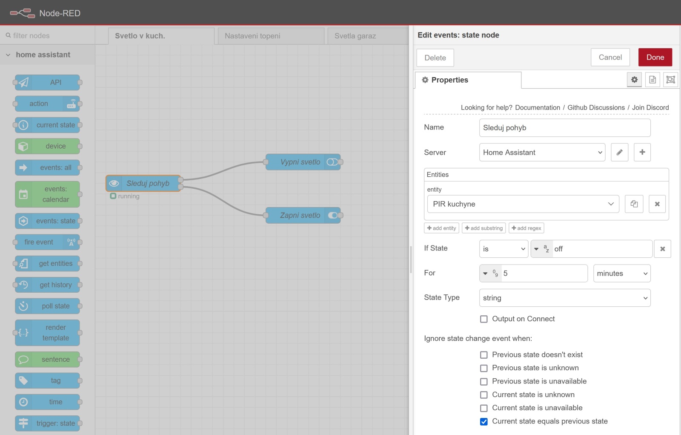Clear the If State condition

[x=662, y=249]
